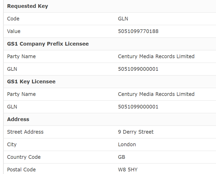This screenshot has width=216, height=174.
Task: Click the Value row label
Action: [14, 31]
